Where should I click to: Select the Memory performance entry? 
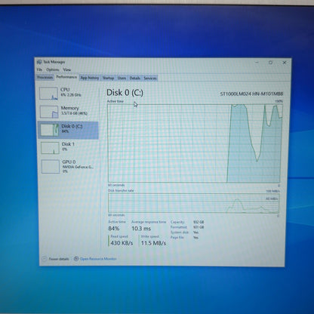pyautogui.click(x=68, y=112)
